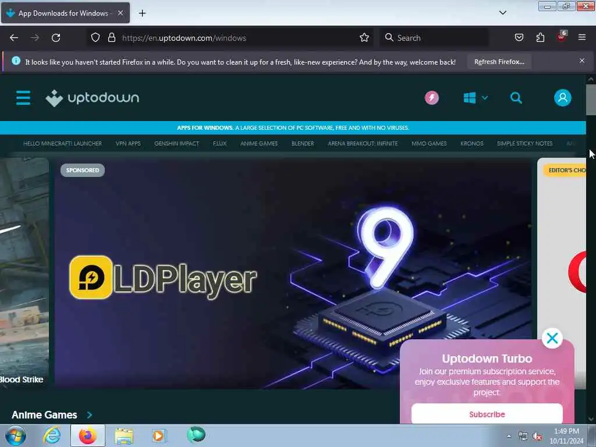
Task: Open the Save to Pocket icon
Action: (519, 37)
